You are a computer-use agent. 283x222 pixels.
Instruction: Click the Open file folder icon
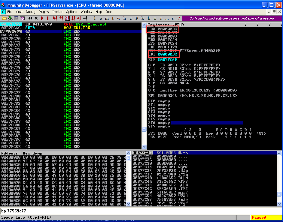point(4,18)
